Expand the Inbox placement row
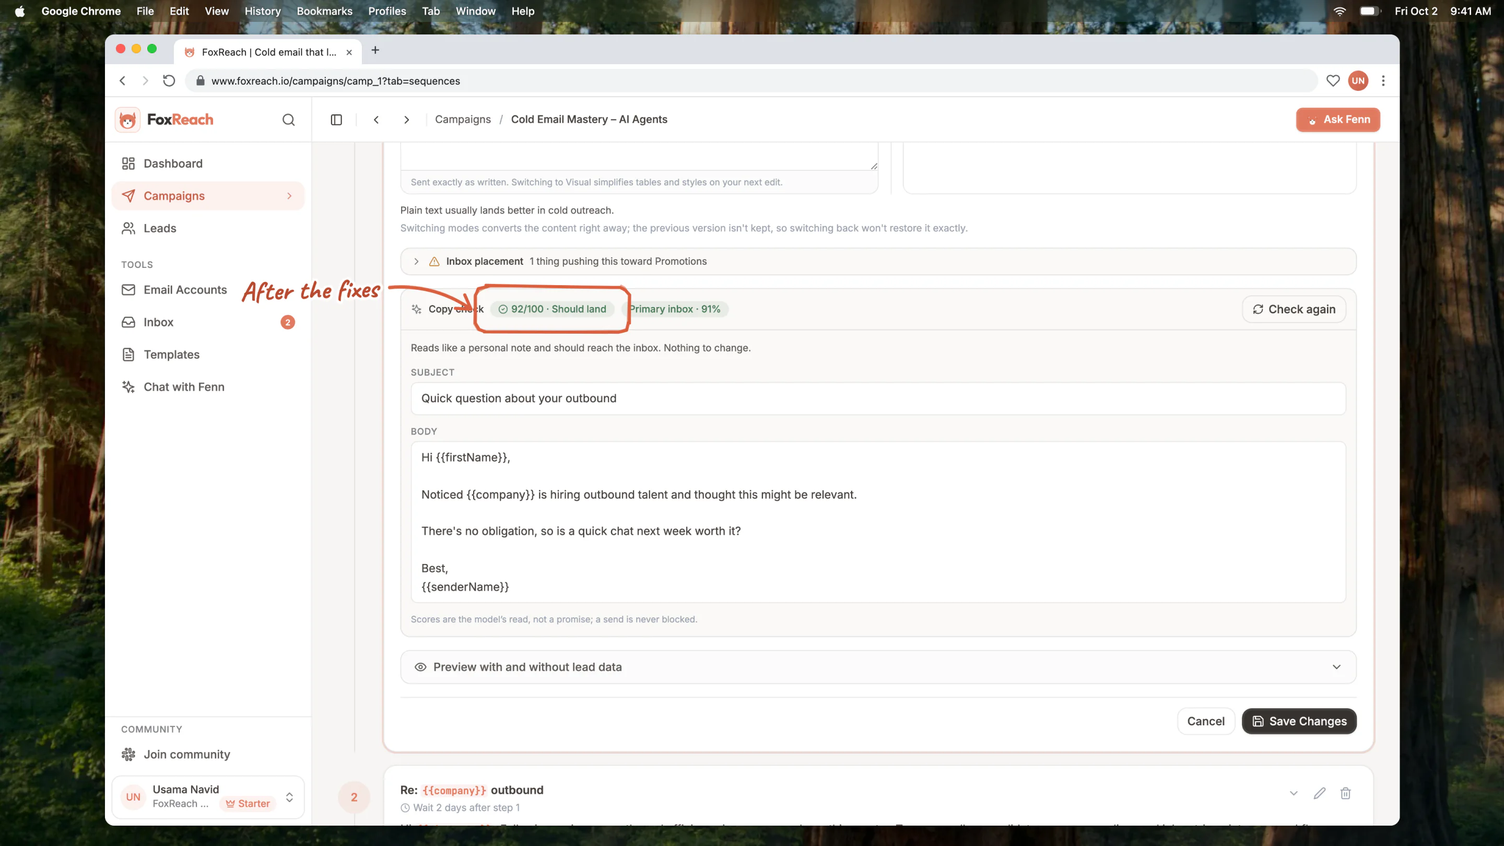 coord(878,262)
